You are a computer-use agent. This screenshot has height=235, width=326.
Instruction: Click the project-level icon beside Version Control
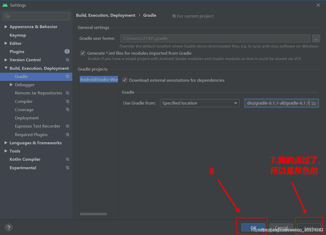[x=67, y=60]
